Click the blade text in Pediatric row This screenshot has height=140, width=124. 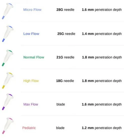tap(60, 128)
